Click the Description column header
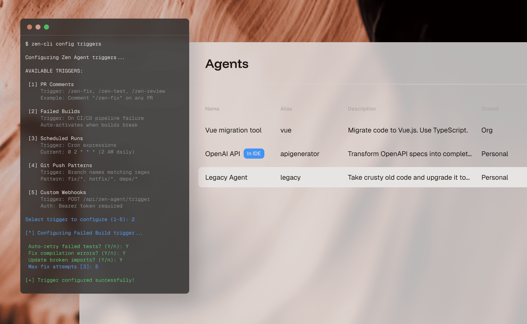 tap(362, 109)
